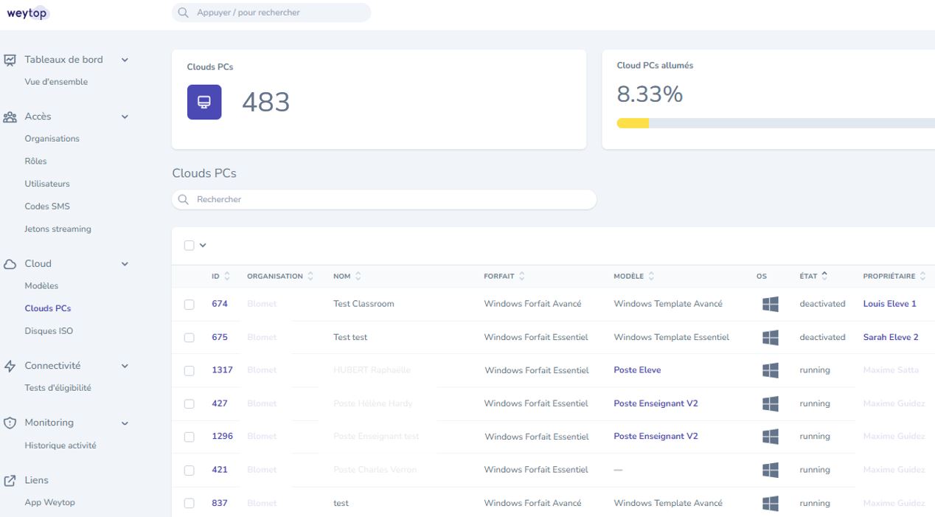
Task: Tick the checkbox next to ID 1317
Action: pos(190,370)
